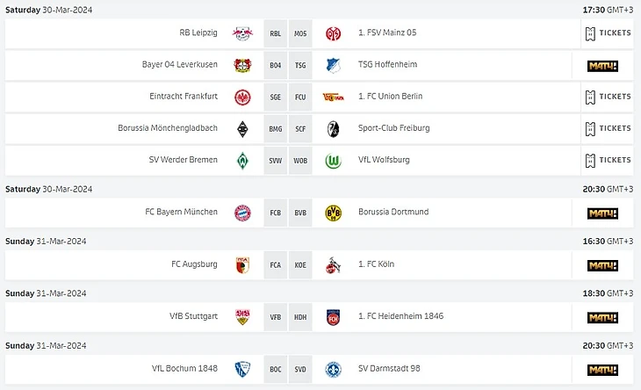Click the 1. FC Köln logo

tap(334, 265)
